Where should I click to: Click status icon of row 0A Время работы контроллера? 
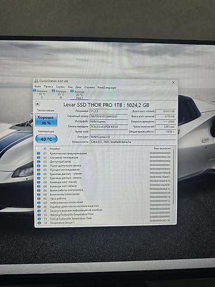click(x=39, y=191)
